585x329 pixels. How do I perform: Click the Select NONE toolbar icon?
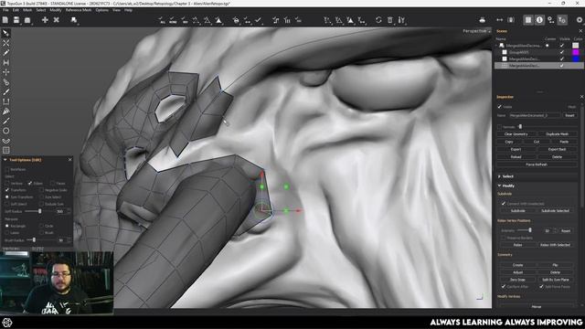[x=173, y=20]
